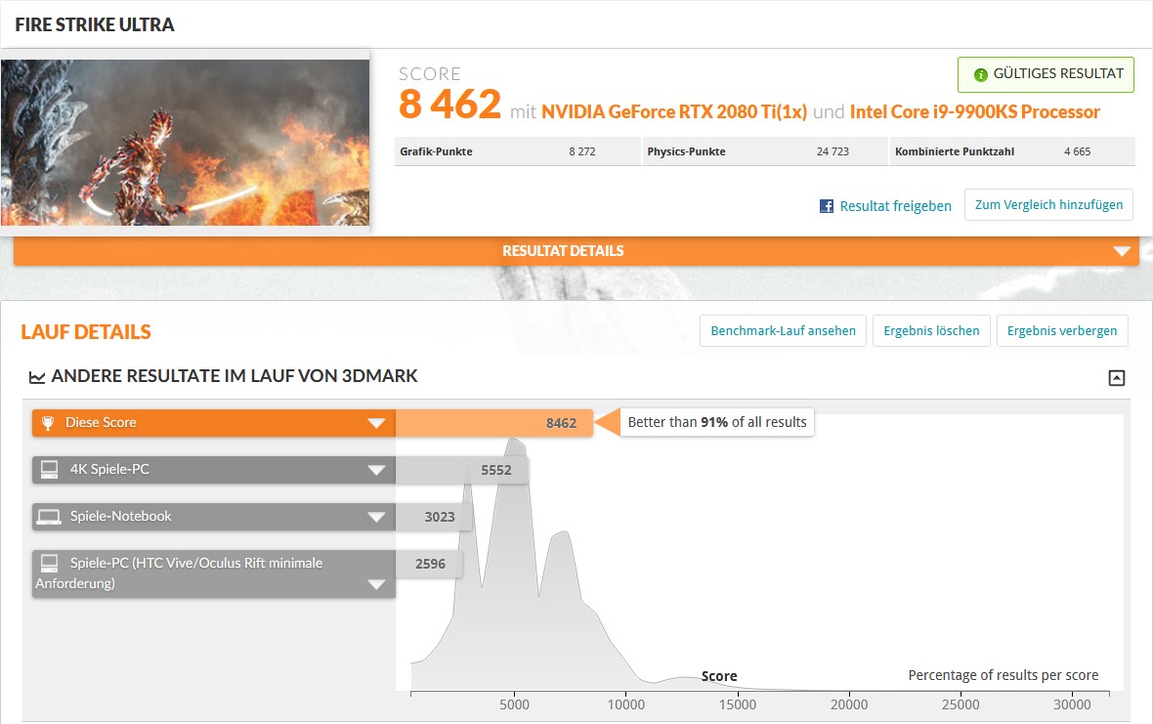Image resolution: width=1153 pixels, height=724 pixels.
Task: Click the trophy icon in Diese Score row
Action: [x=48, y=423]
